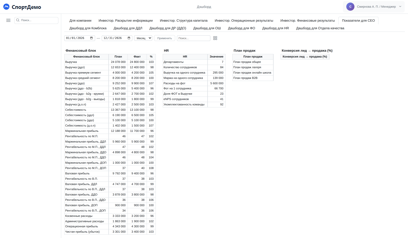Open calendar picker for end date 12/31/2026

[x=129, y=38]
